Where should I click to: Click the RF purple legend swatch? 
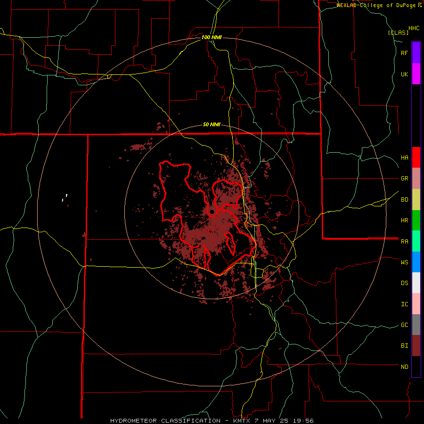pyautogui.click(x=416, y=53)
